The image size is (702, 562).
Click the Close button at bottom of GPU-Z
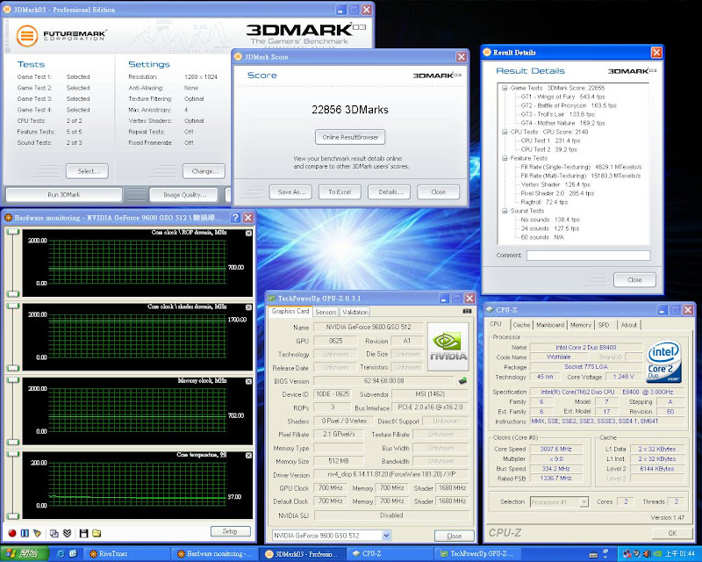(454, 536)
